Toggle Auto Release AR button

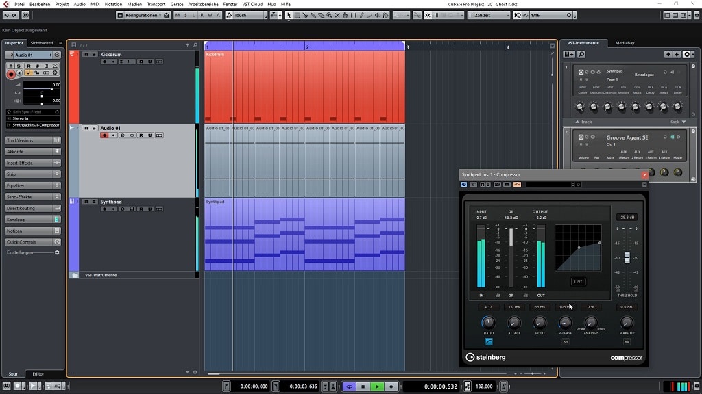pyautogui.click(x=566, y=342)
